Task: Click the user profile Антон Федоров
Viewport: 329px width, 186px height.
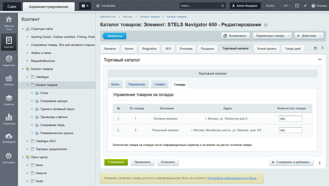Action: [x=245, y=6]
